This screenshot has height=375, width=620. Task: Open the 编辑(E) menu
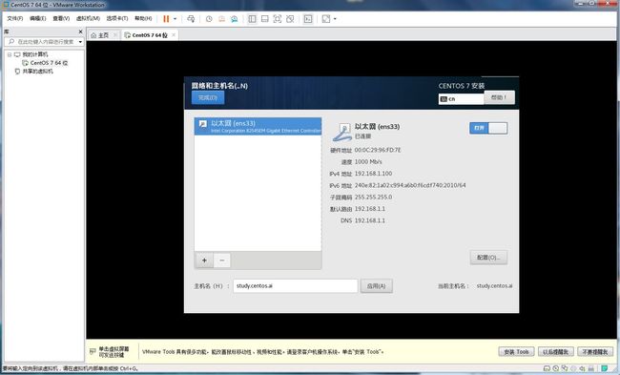pyautogui.click(x=38, y=18)
